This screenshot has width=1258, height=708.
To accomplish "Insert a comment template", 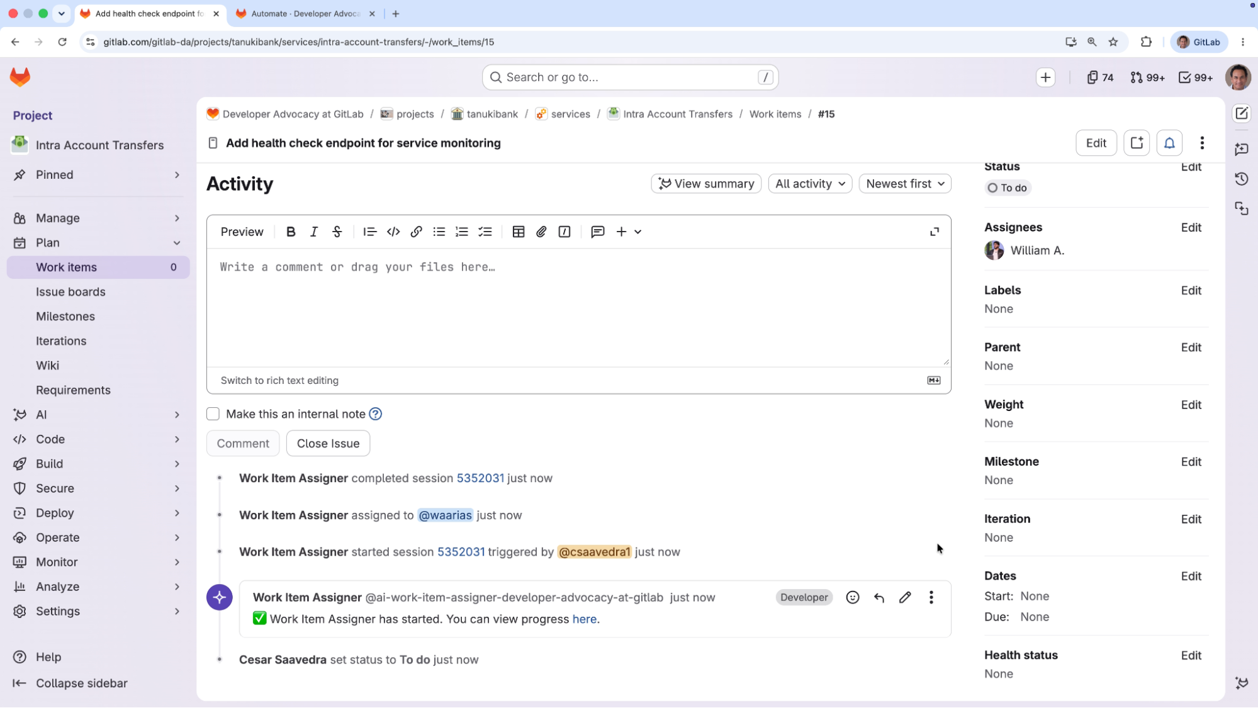I will click(598, 232).
